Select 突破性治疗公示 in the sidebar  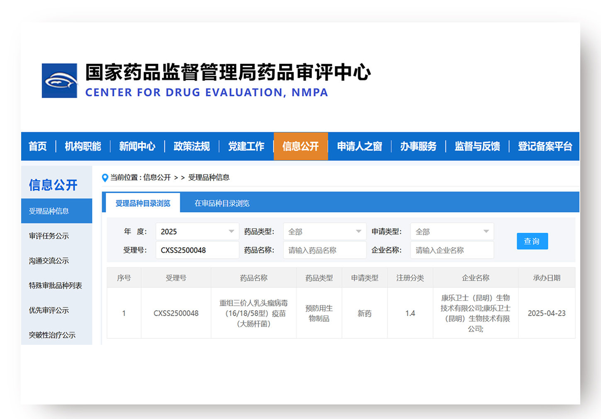click(x=52, y=335)
